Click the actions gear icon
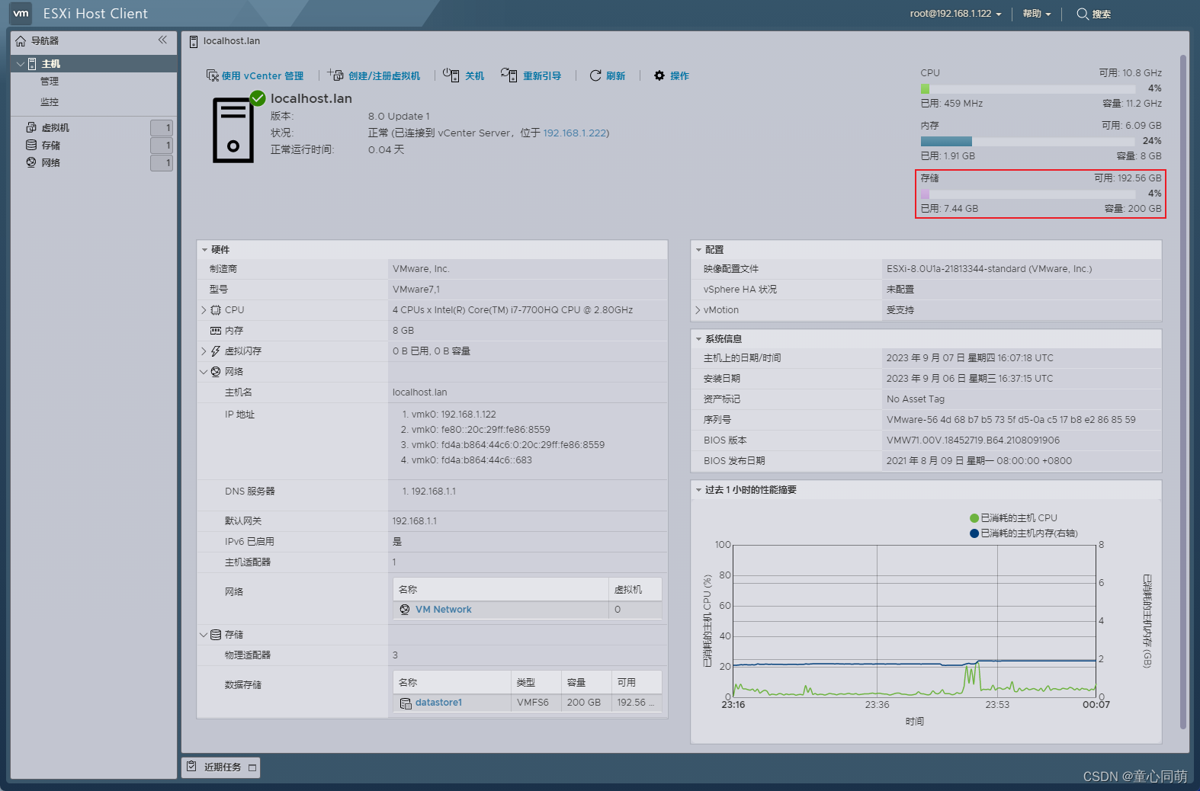The width and height of the screenshot is (1200, 791). 659,75
